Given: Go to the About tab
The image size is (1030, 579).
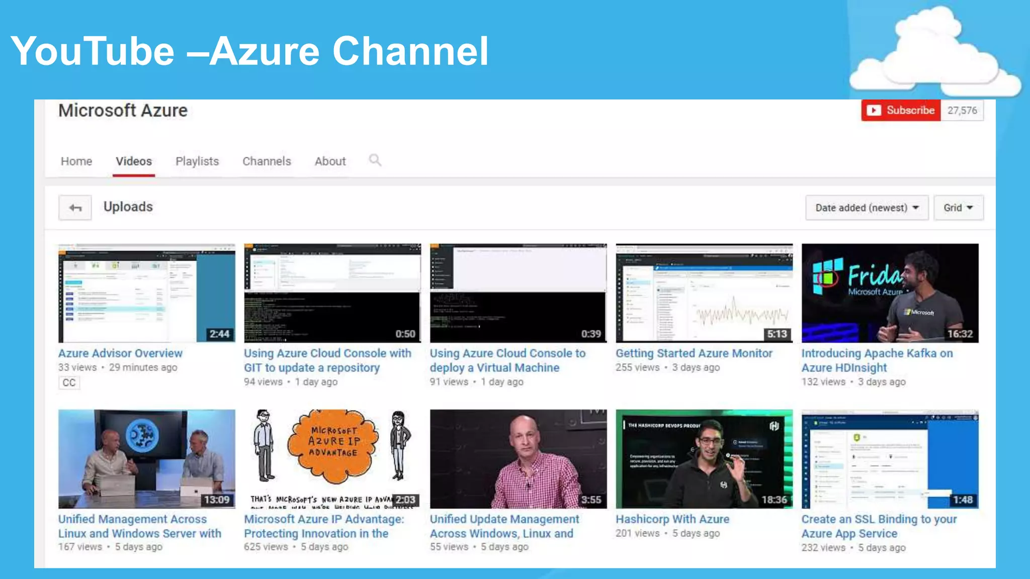Looking at the screenshot, I should pyautogui.click(x=330, y=161).
